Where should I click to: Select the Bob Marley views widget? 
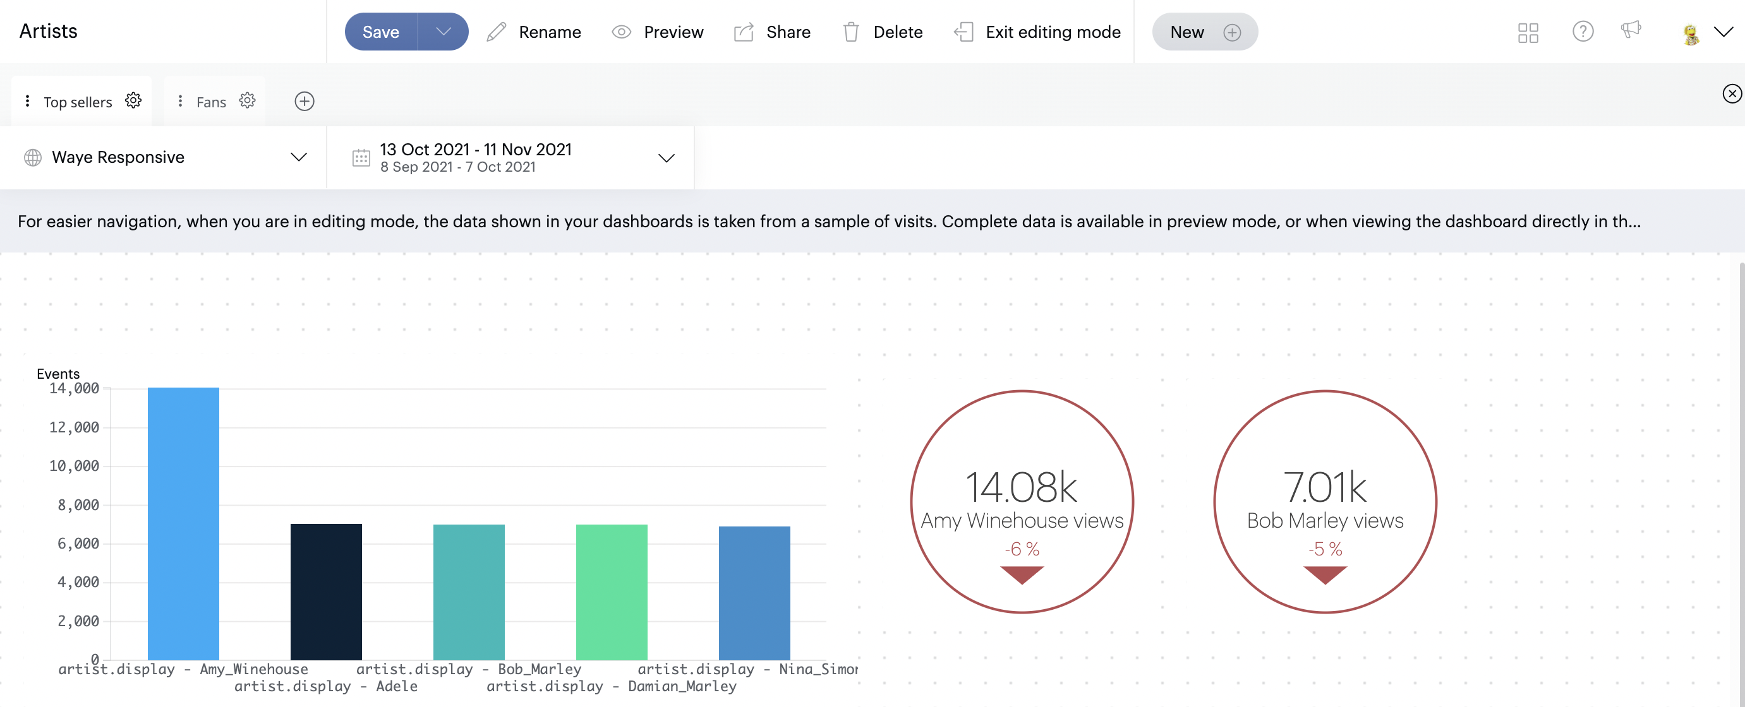coord(1324,502)
